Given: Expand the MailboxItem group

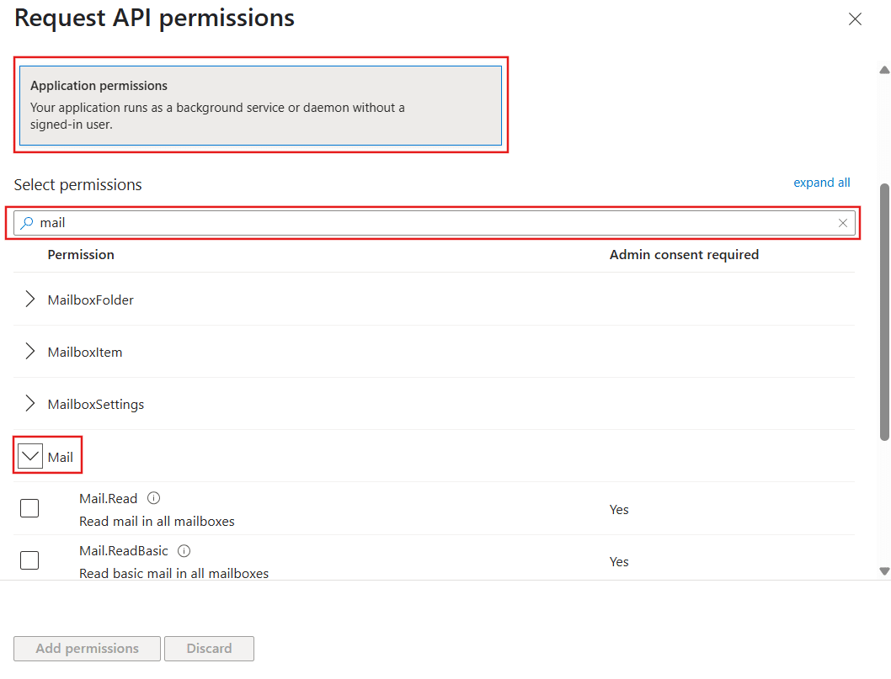Looking at the screenshot, I should [30, 352].
